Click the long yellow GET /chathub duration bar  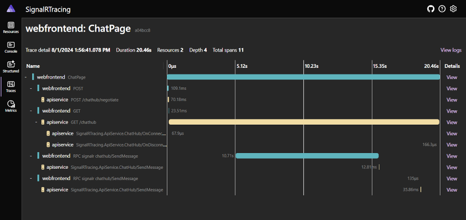coord(304,122)
